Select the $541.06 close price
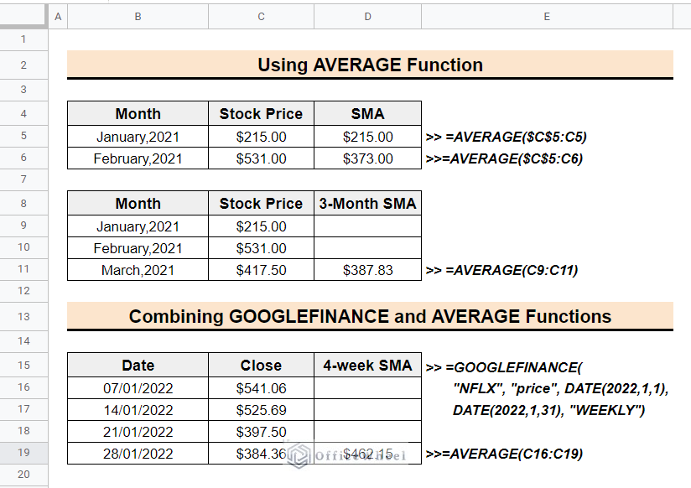Viewport: 691px width, 488px height. 262,388
